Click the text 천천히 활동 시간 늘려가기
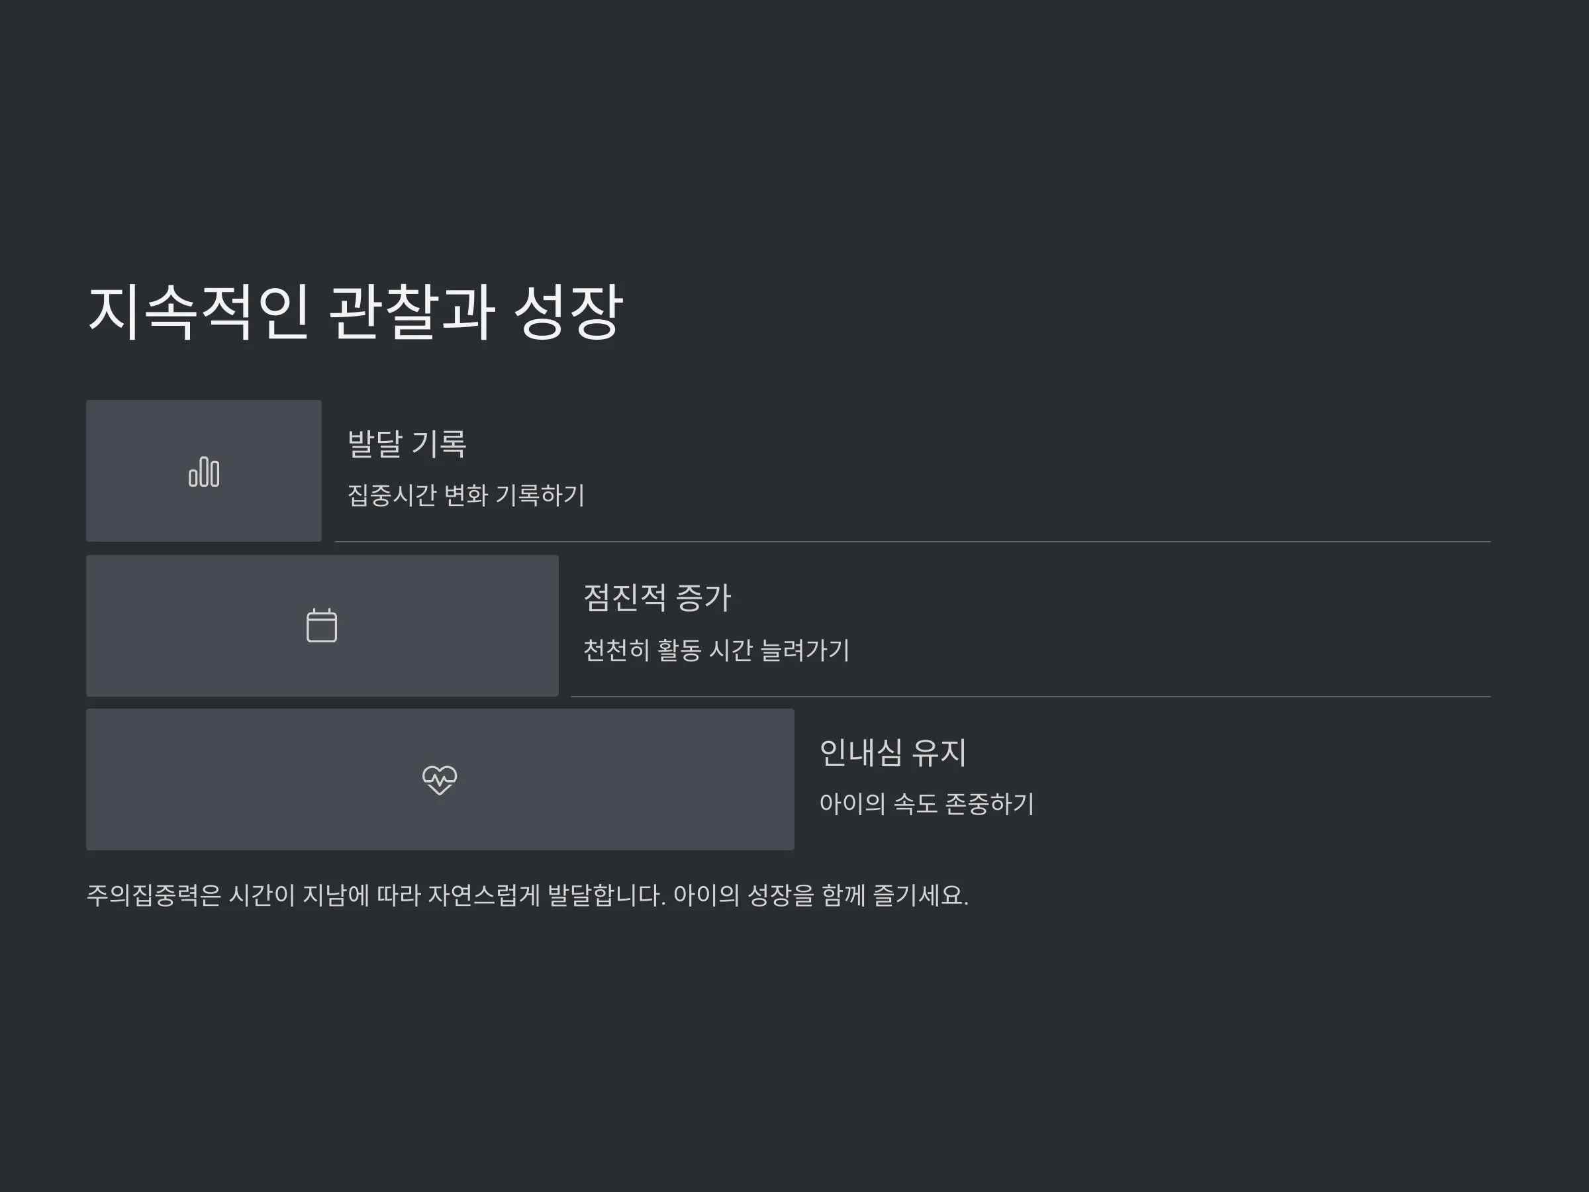 tap(716, 650)
